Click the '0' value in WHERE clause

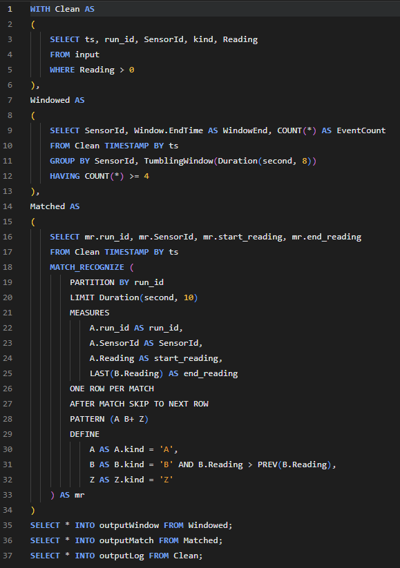pos(132,70)
